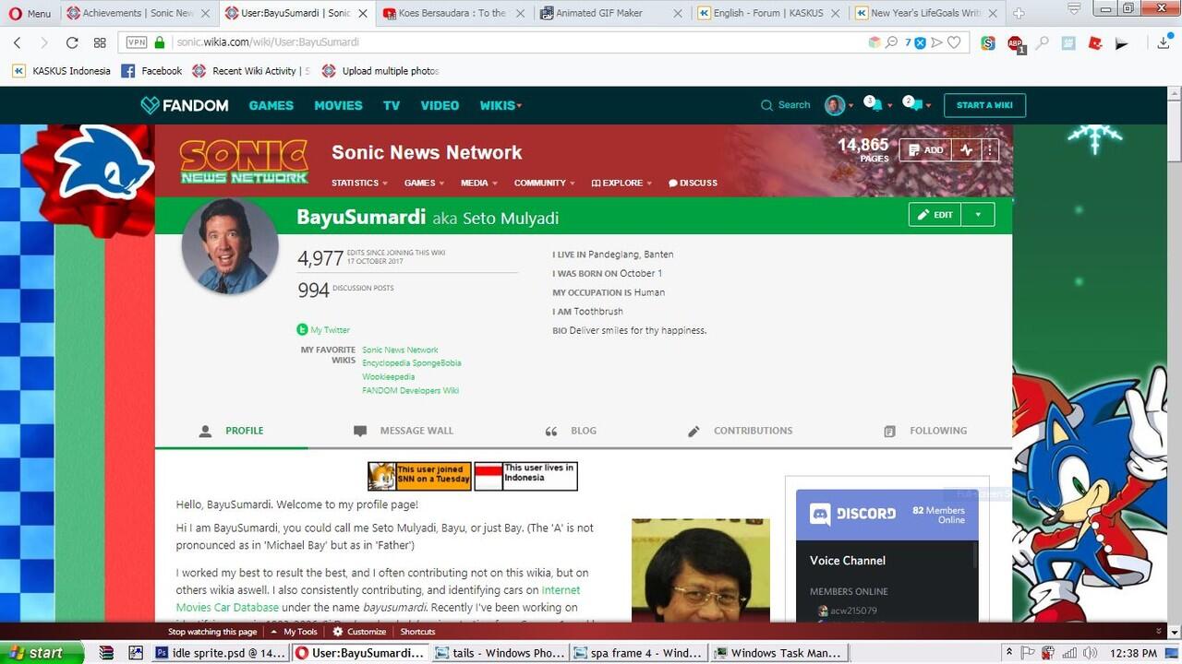The height and width of the screenshot is (664, 1182).
Task: Click ADD new page button
Action: [x=925, y=150]
